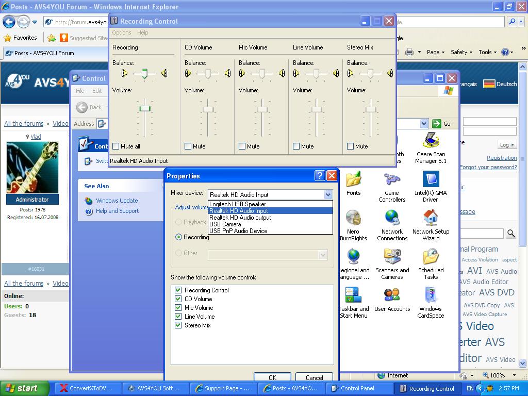This screenshot has height=396, width=528.
Task: Open Edit menu in Control Panel window
Action: pos(97,91)
